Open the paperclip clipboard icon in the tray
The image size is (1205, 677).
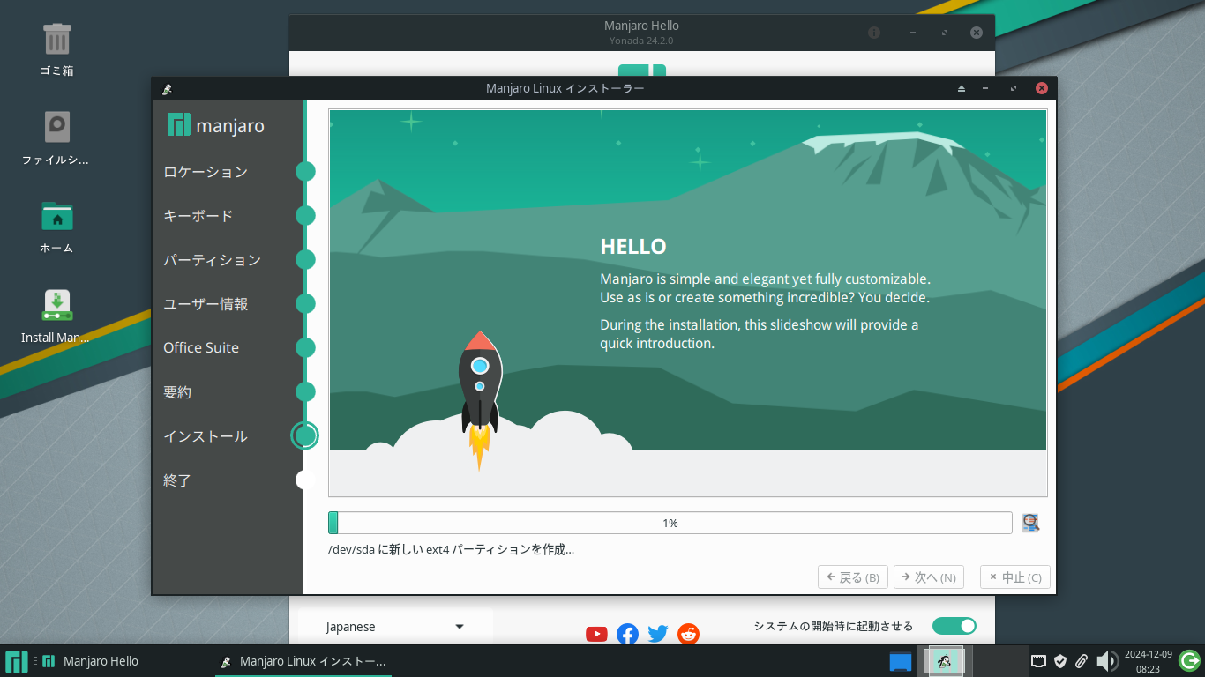point(1082,661)
